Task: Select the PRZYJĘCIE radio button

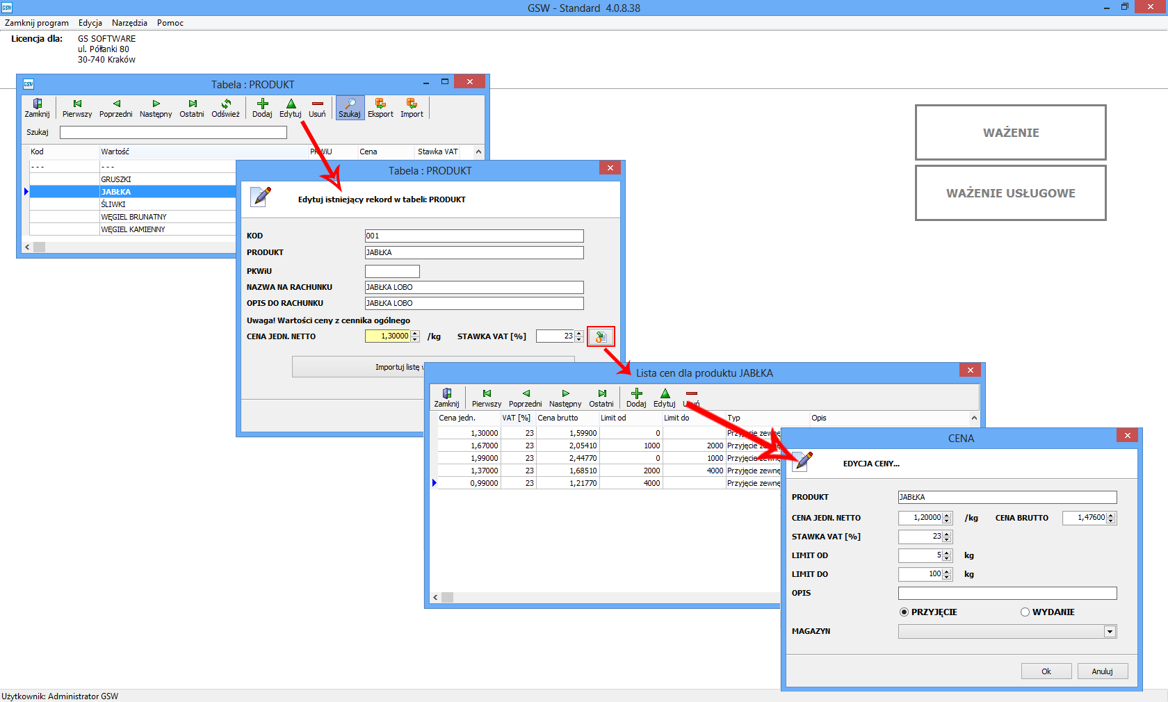Action: tap(904, 612)
